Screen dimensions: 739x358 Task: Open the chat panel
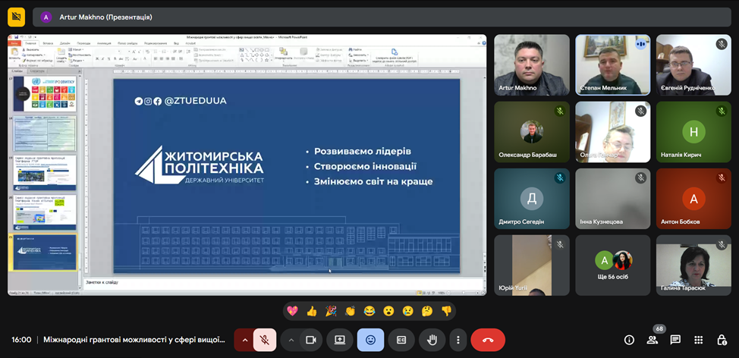coord(675,340)
